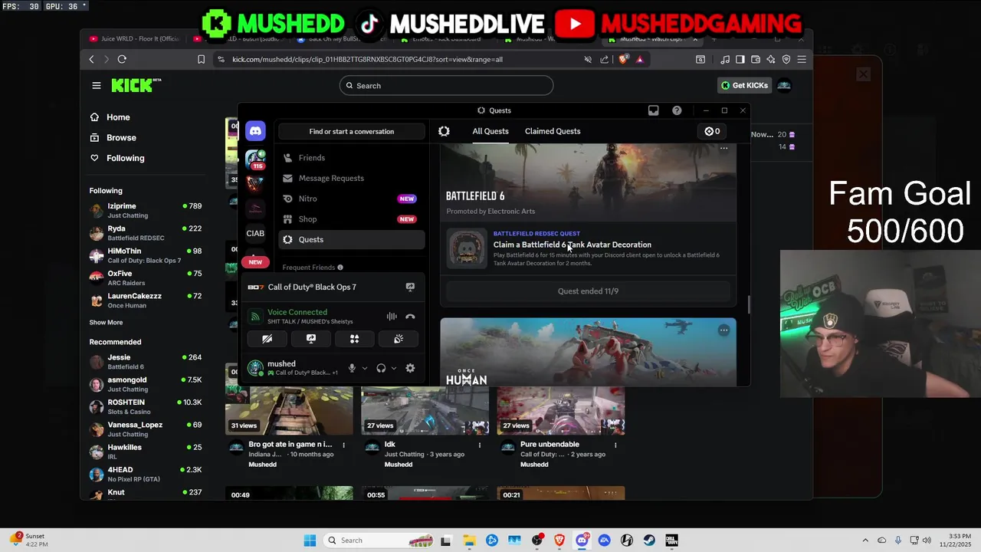This screenshot has height=552, width=981.
Task: Open options menu for Idk clip
Action: 480,445
